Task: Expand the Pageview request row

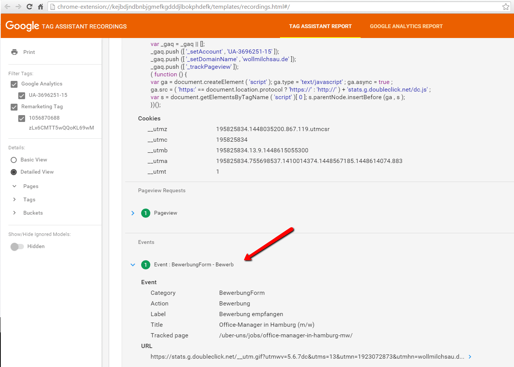Action: coord(133,213)
